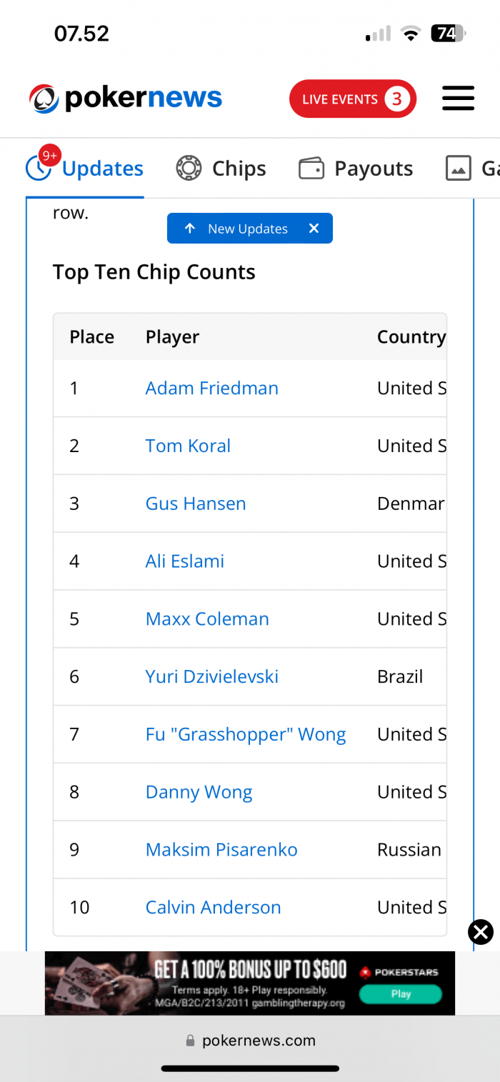Tap the PokerNews logo
Viewport: 500px width, 1082px height.
(126, 98)
